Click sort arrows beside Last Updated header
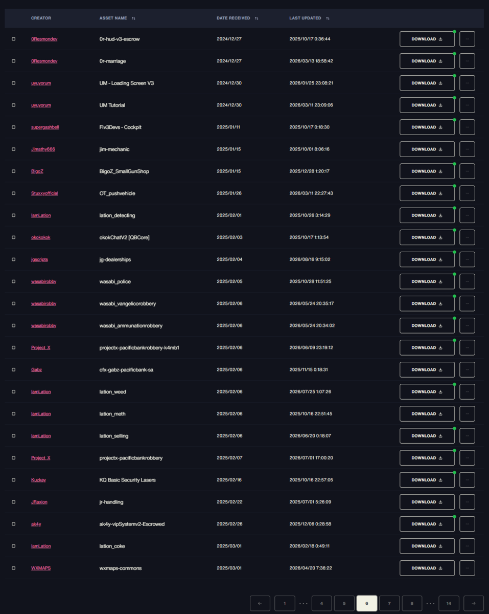This screenshot has height=614, width=489. (328, 18)
